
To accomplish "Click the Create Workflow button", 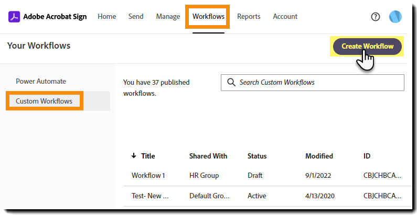I will coord(367,46).
